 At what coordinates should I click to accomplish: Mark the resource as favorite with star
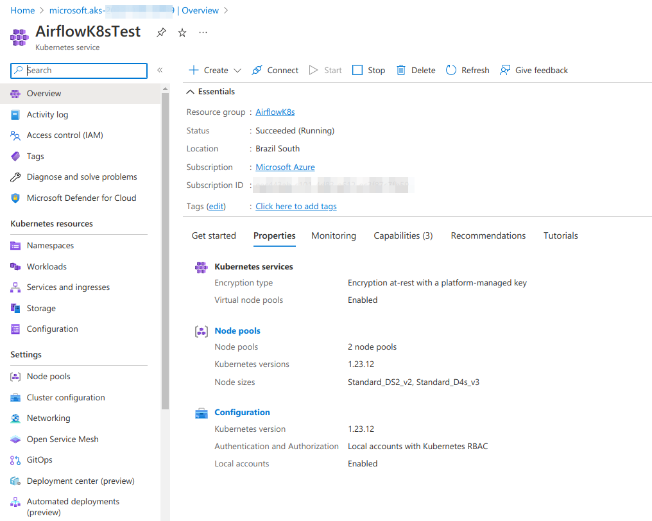click(x=182, y=33)
